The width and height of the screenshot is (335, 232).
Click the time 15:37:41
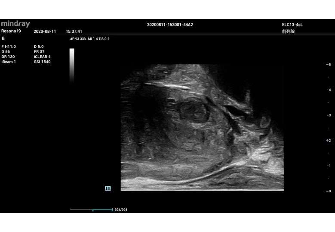[74, 31]
